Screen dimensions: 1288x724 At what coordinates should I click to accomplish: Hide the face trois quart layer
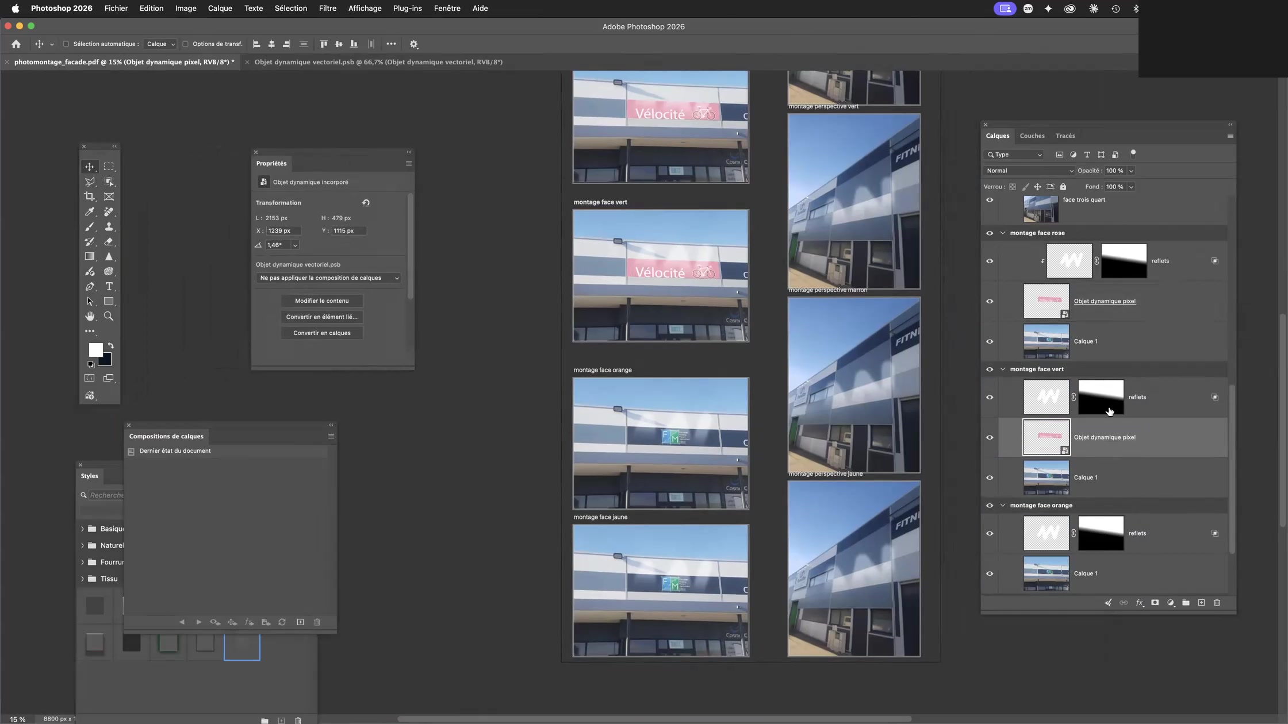(990, 200)
